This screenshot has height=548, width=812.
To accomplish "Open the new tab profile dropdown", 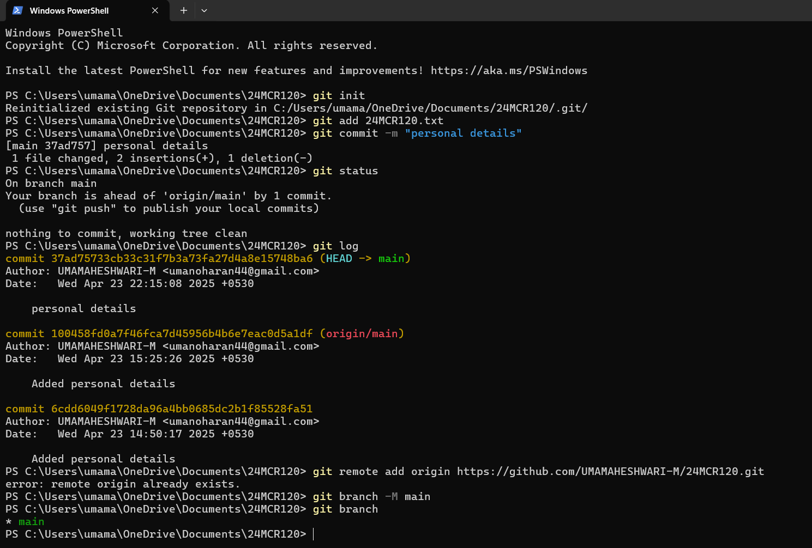I will coord(204,10).
